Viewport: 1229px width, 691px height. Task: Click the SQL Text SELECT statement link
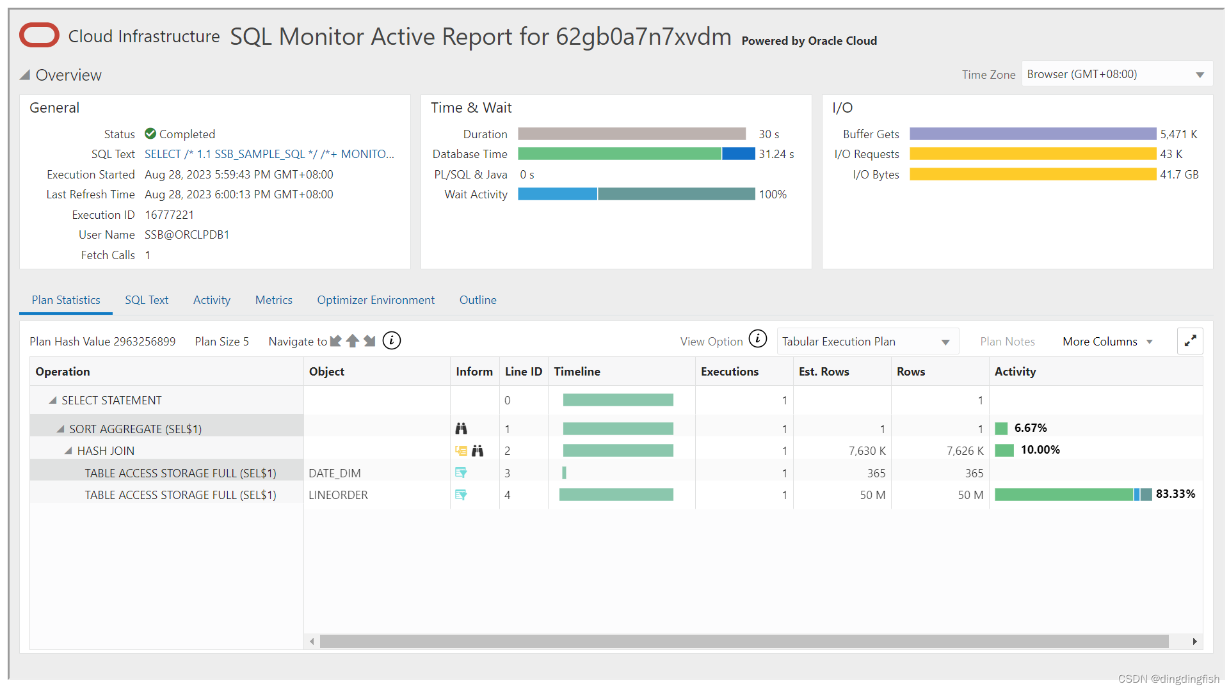tap(269, 154)
